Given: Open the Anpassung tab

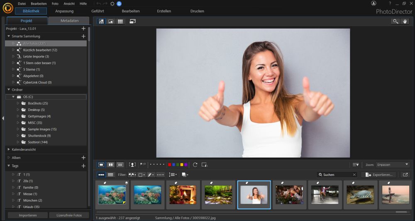Looking at the screenshot, I should pyautogui.click(x=64, y=11).
